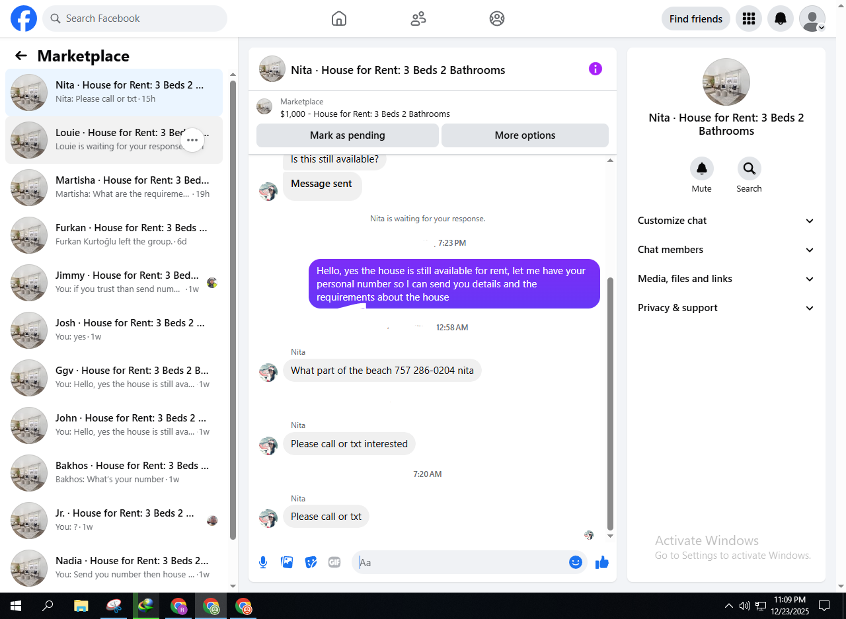Search in conversation magnifier icon
The height and width of the screenshot is (619, 846).
tap(750, 168)
